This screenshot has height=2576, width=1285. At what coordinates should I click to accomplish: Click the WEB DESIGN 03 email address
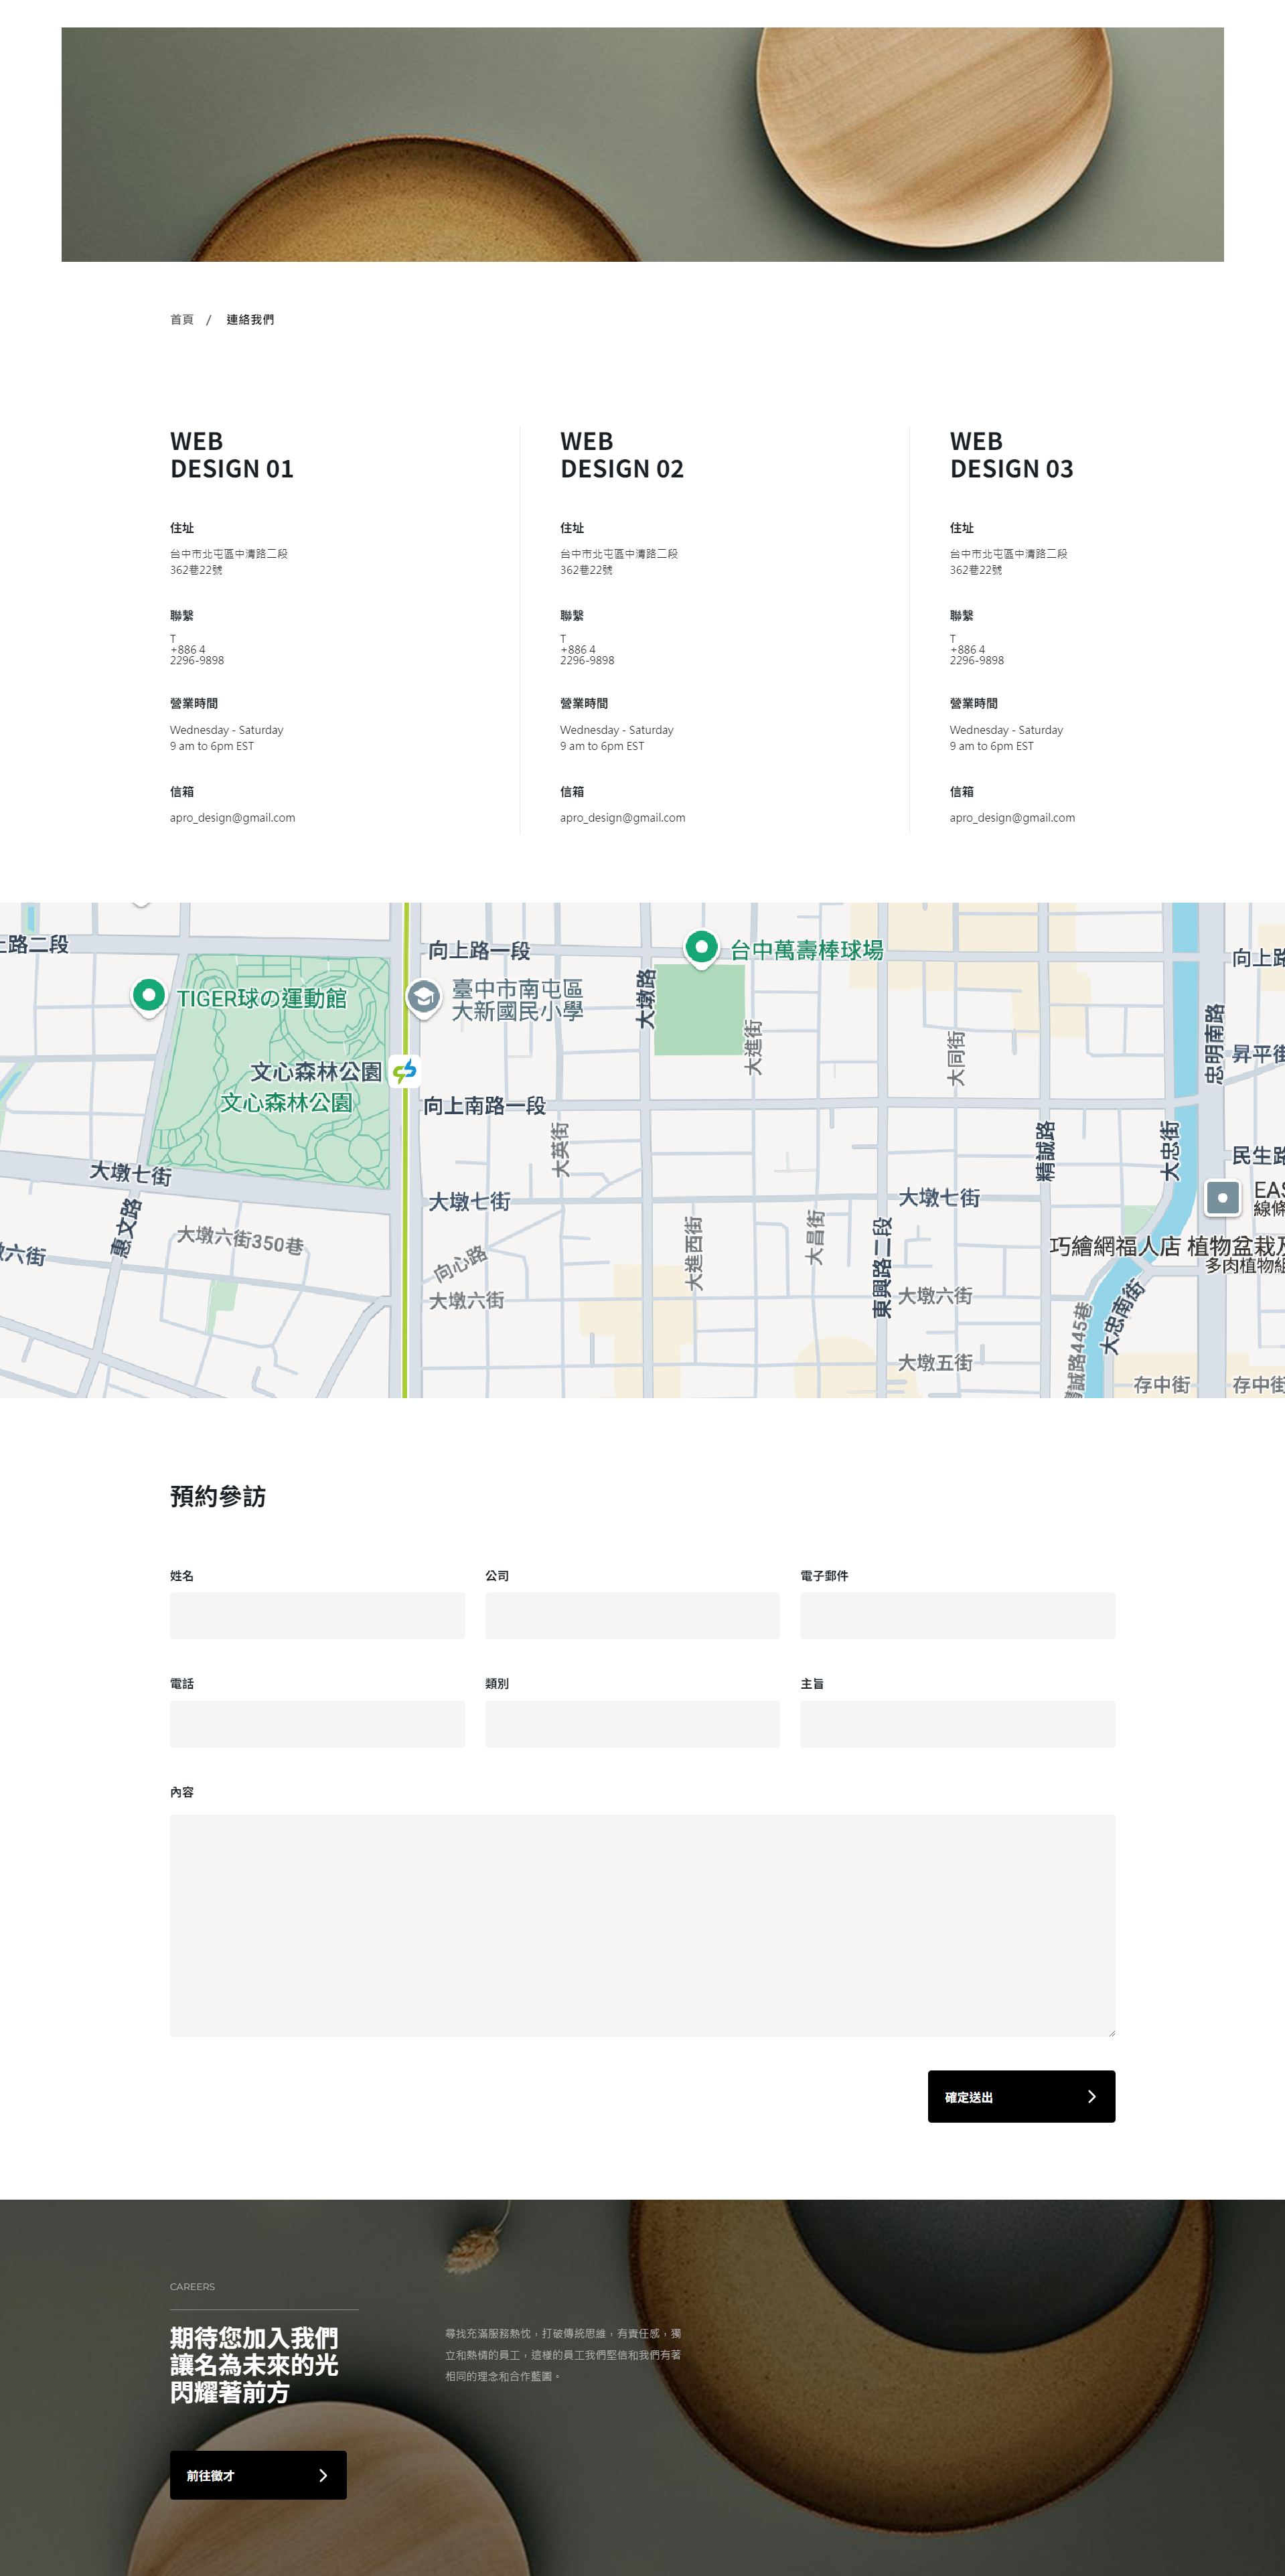coord(1012,818)
